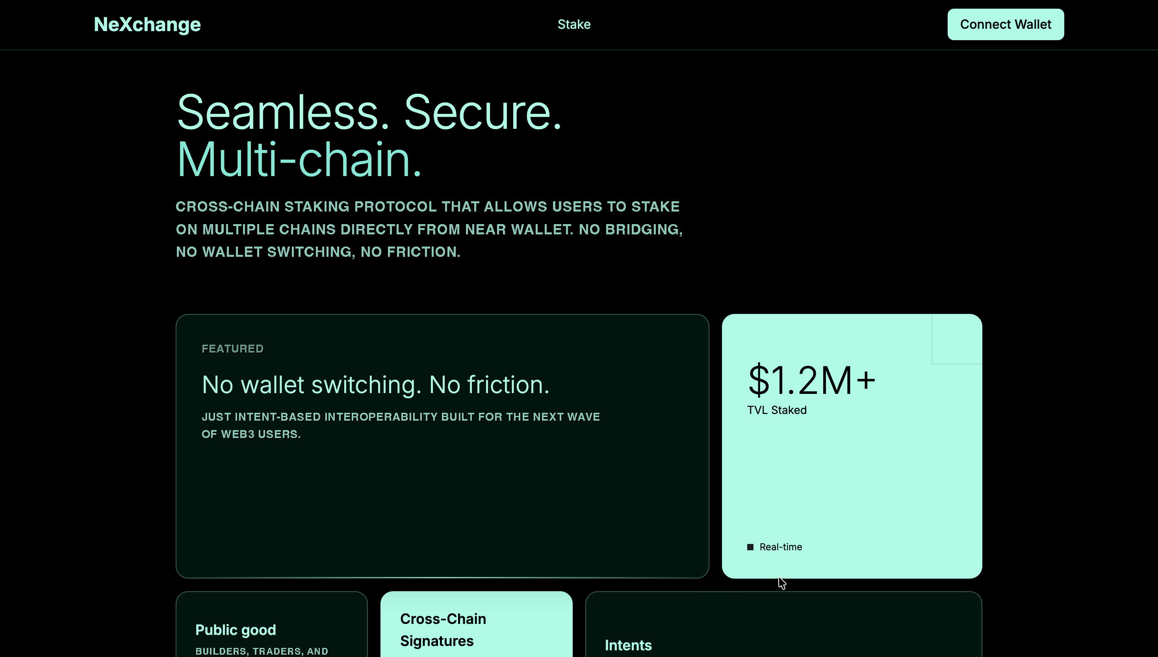Click the FEATURED tag label
The height and width of the screenshot is (657, 1158).
[232, 349]
